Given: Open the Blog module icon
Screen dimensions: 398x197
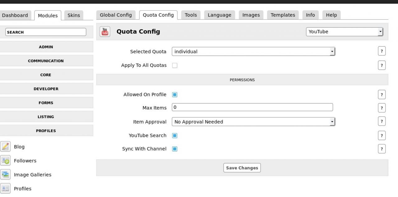Looking at the screenshot, I should [x=5, y=147].
